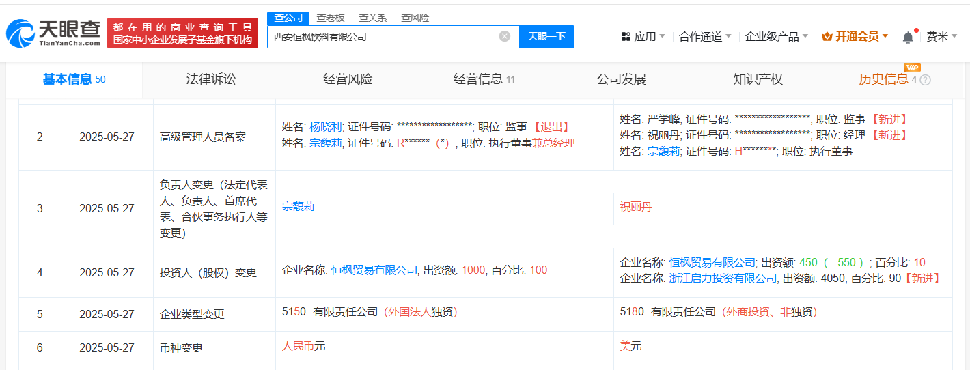Viewport: 970px width, 370px height.
Task: Clear the search box with the X icon
Action: (x=505, y=36)
